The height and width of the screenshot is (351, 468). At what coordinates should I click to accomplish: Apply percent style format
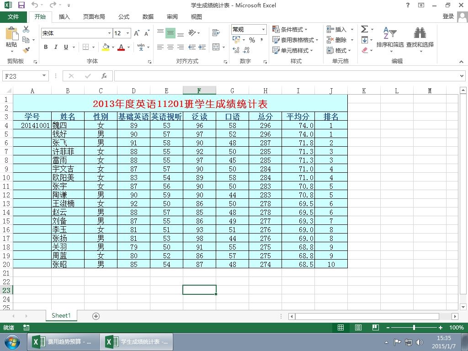tap(252, 40)
